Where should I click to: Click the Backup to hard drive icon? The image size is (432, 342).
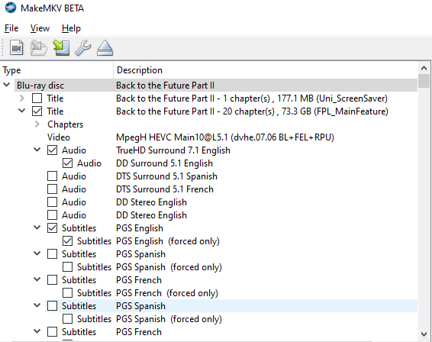61,48
